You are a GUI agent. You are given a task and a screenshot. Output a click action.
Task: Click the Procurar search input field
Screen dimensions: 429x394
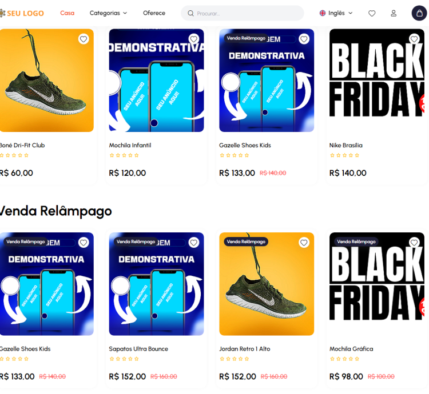(246, 13)
